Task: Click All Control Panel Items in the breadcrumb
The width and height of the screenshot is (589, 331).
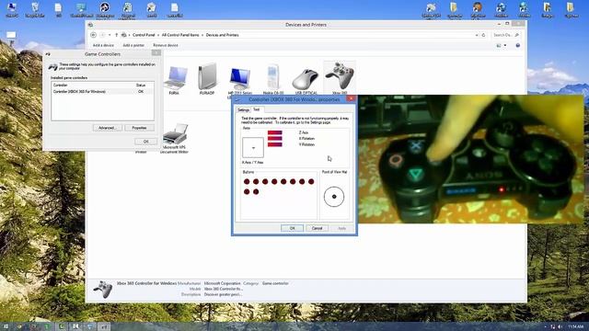Action: coord(180,35)
